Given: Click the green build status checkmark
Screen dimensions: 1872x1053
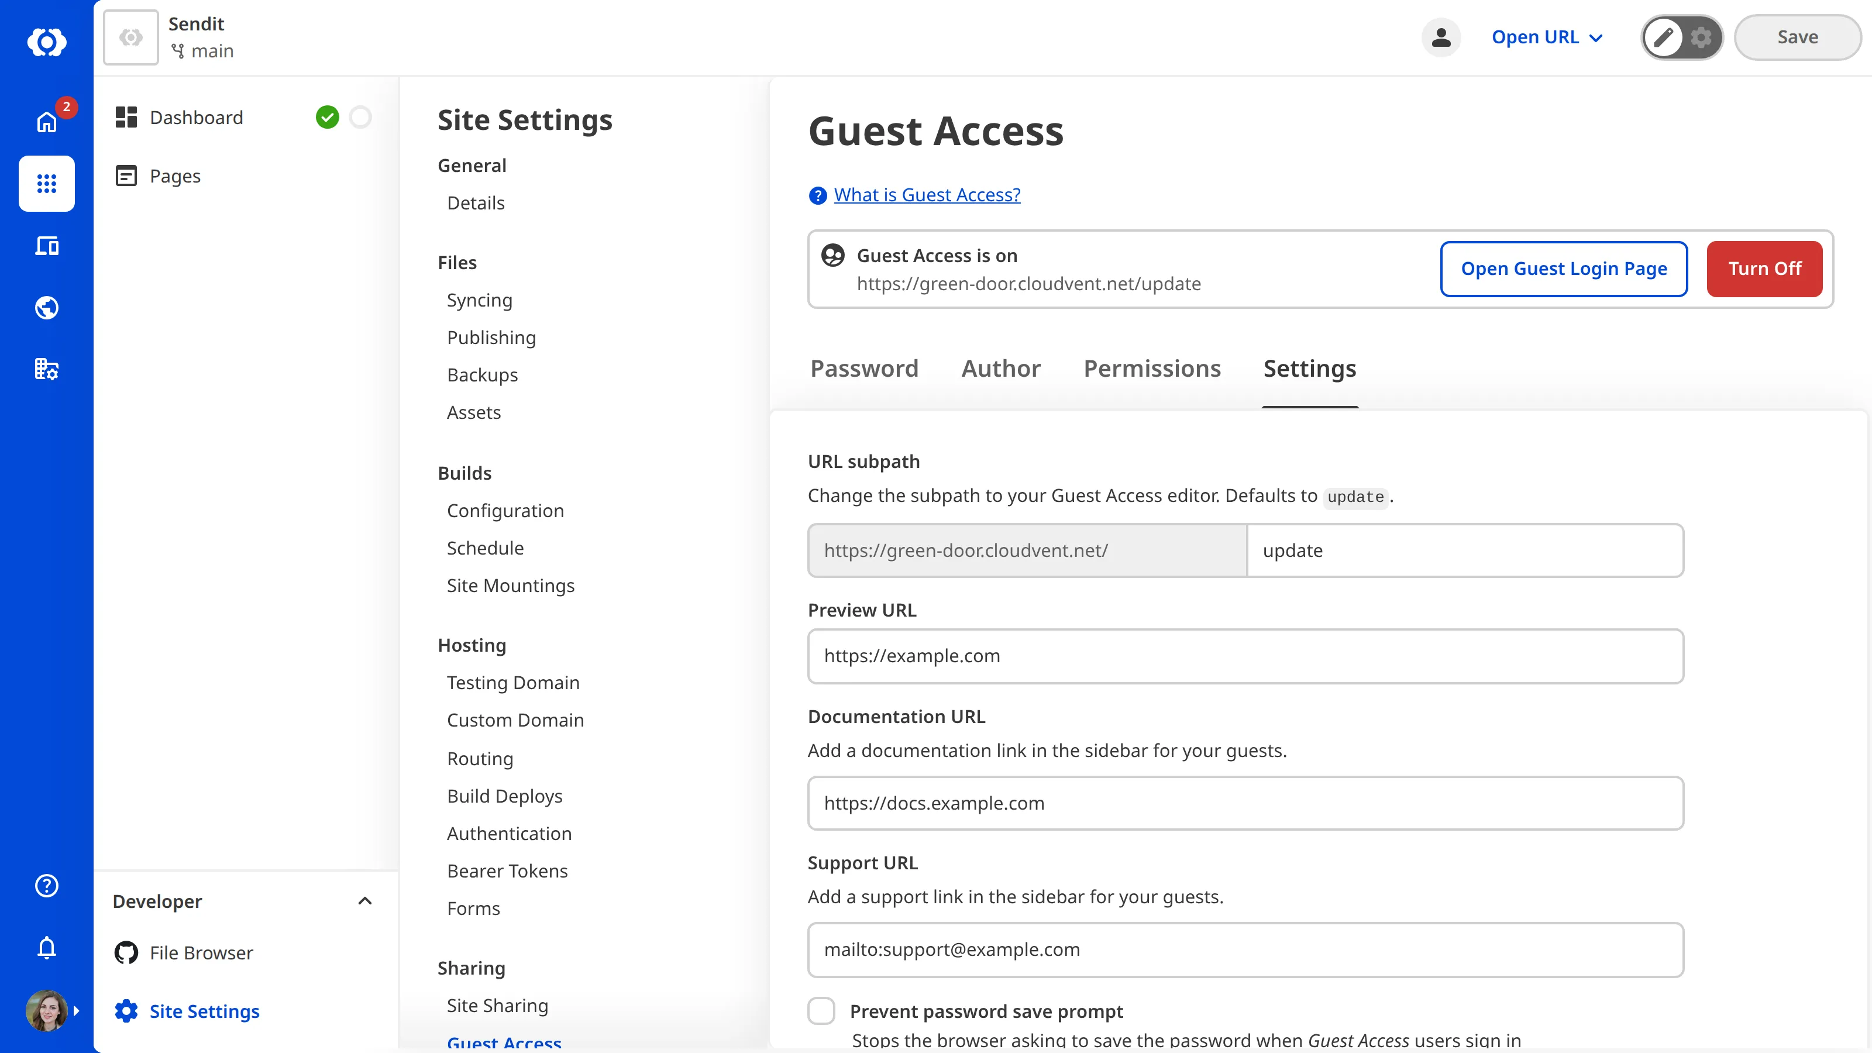Looking at the screenshot, I should [x=328, y=117].
